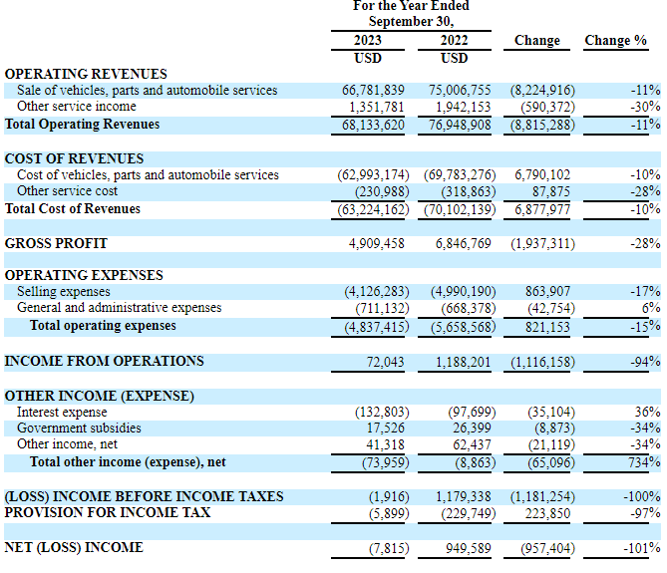Click the Selling expenses row label

[x=64, y=292]
